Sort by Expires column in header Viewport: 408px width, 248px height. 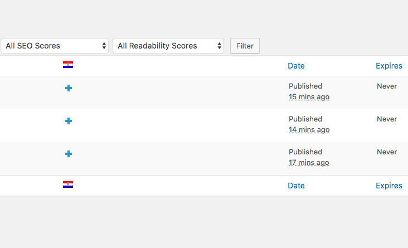pyautogui.click(x=389, y=66)
